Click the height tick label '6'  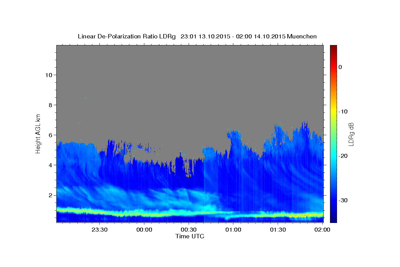(50, 135)
